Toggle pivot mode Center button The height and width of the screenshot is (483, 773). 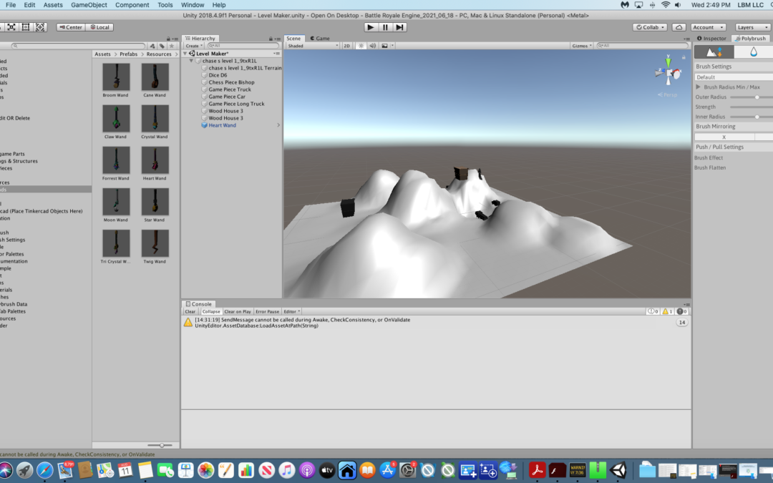[x=71, y=27]
